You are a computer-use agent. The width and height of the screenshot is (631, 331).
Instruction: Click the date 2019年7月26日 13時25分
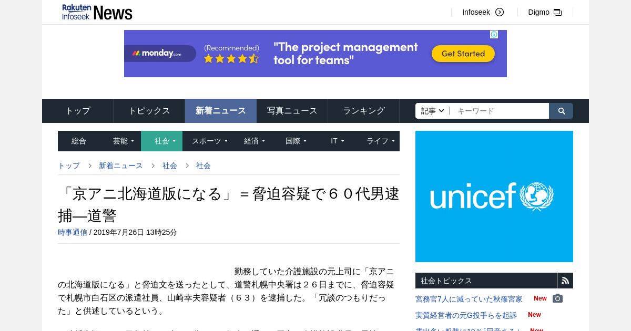tap(135, 232)
